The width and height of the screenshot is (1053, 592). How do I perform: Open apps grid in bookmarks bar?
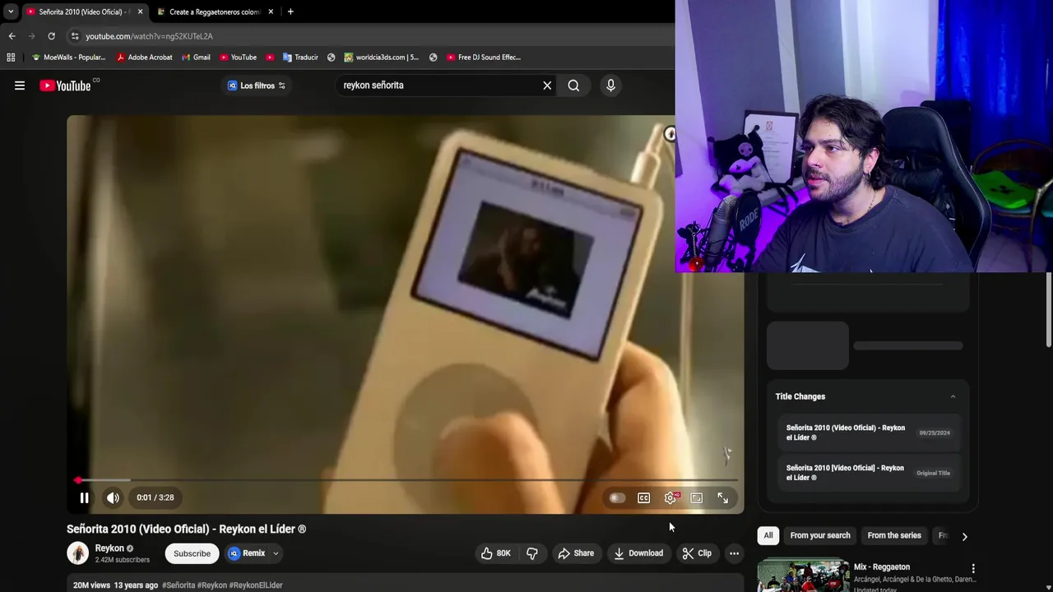tap(11, 58)
